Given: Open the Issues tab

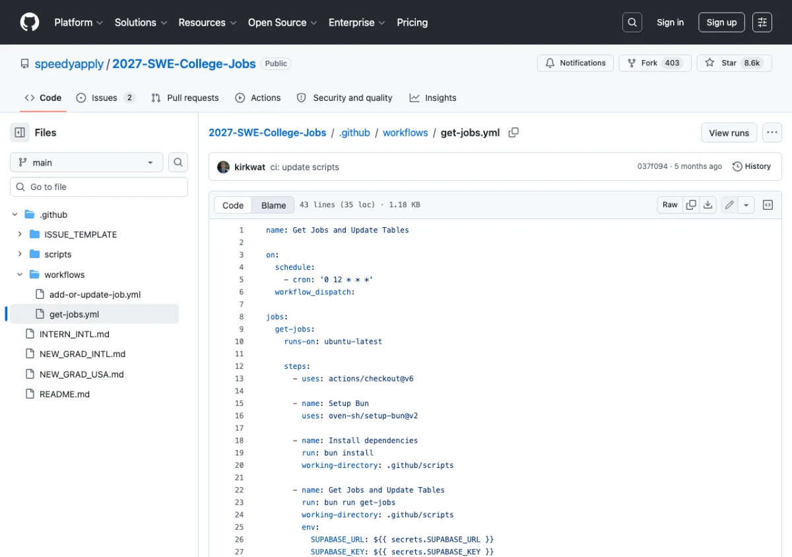Looking at the screenshot, I should coord(106,98).
